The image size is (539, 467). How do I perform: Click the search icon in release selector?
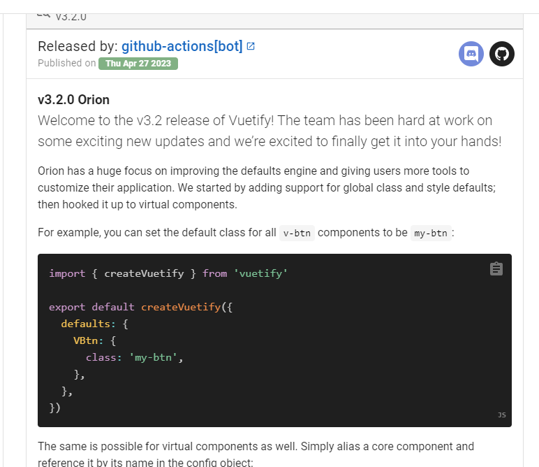[44, 15]
